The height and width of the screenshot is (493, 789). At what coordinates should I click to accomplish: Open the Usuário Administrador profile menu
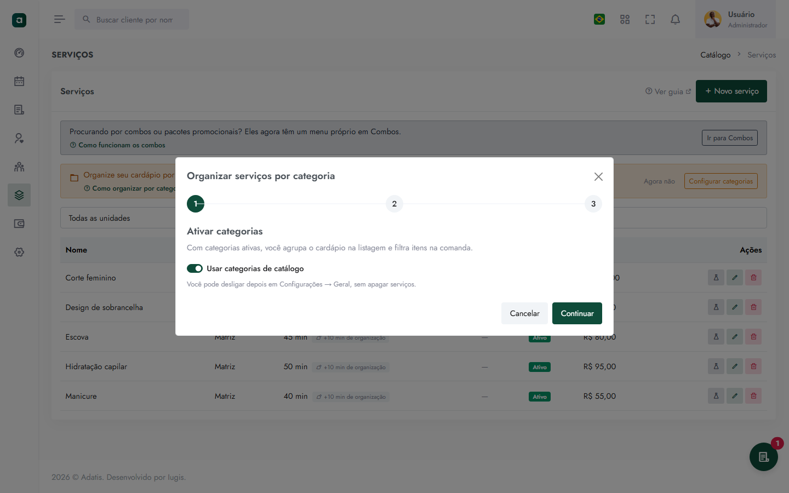click(x=735, y=20)
